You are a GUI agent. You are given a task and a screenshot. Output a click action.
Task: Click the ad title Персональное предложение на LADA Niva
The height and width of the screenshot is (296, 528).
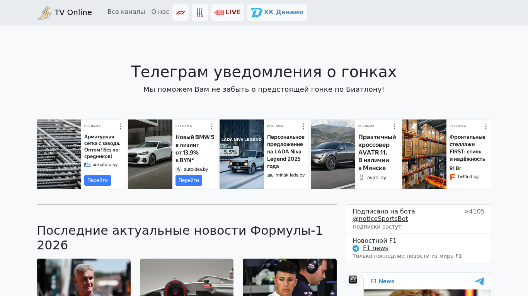(286, 152)
